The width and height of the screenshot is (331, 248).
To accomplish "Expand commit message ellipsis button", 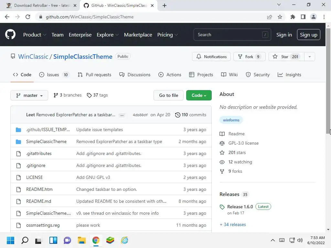I will coord(122,115).
